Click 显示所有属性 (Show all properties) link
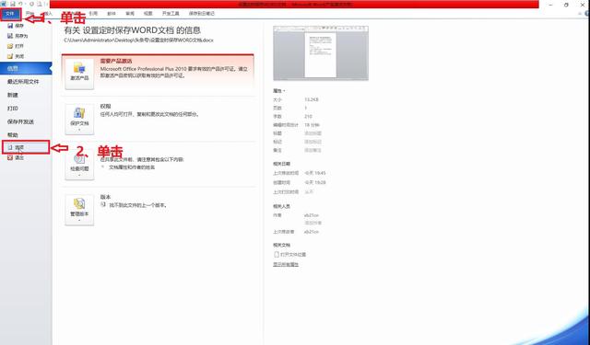 [x=286, y=265]
